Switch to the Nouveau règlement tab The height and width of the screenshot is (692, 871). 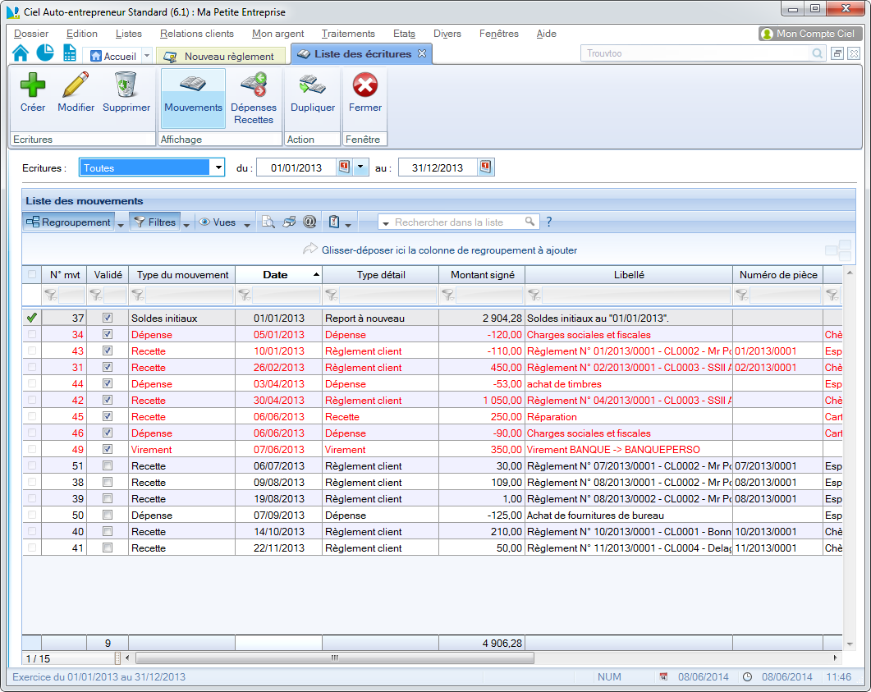click(220, 57)
